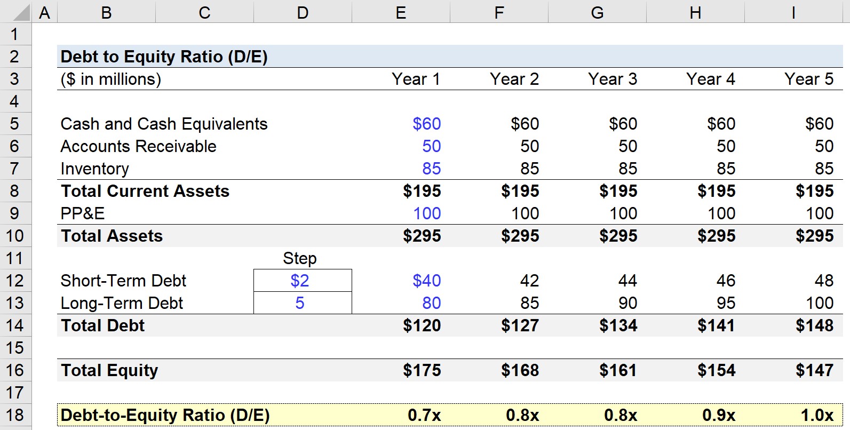Select Year 1 Short-Term Debt $40
The width and height of the screenshot is (850, 430).
click(427, 281)
